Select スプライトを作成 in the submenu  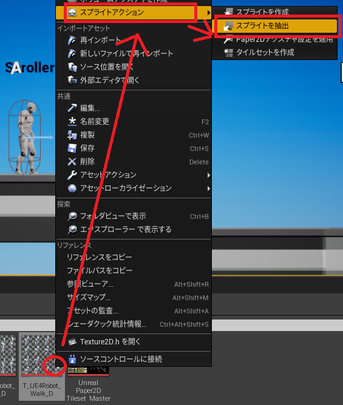coord(276,12)
